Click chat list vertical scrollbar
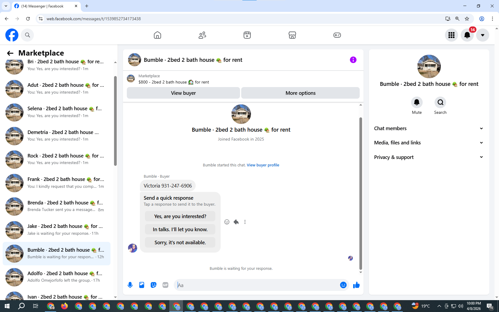Screen dimensions: 499x312 click(115, 121)
